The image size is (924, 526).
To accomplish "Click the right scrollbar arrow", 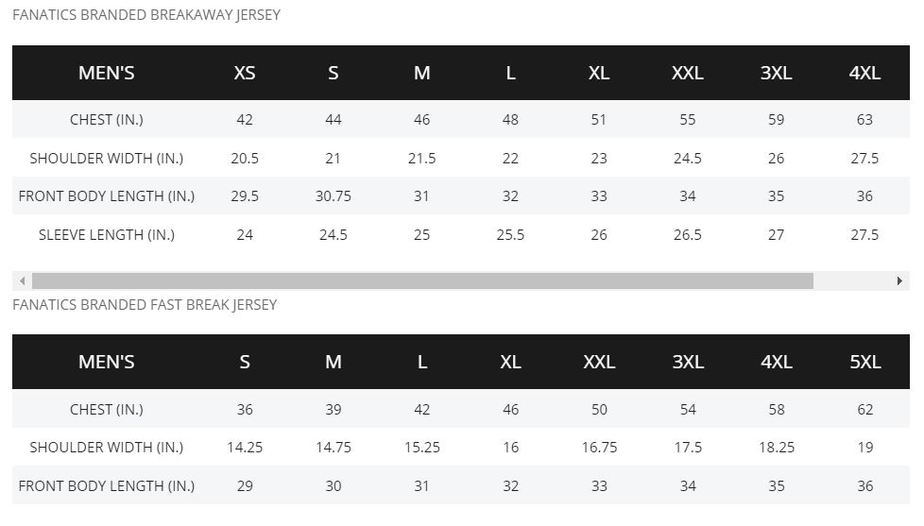I will [x=899, y=281].
